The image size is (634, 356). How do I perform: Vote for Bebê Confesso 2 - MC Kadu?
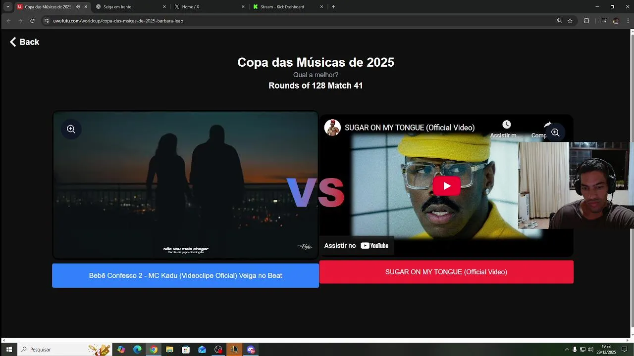tap(185, 275)
